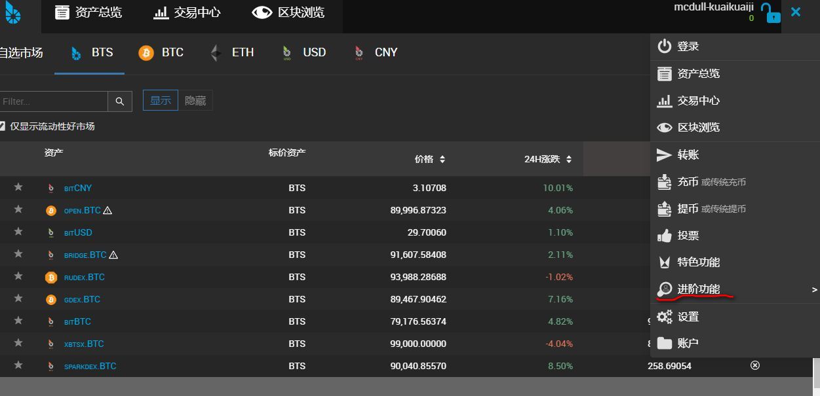Image resolution: width=820 pixels, height=396 pixels.
Task: Click remove icon on SPARKDEX.BTC row
Action: pos(754,365)
